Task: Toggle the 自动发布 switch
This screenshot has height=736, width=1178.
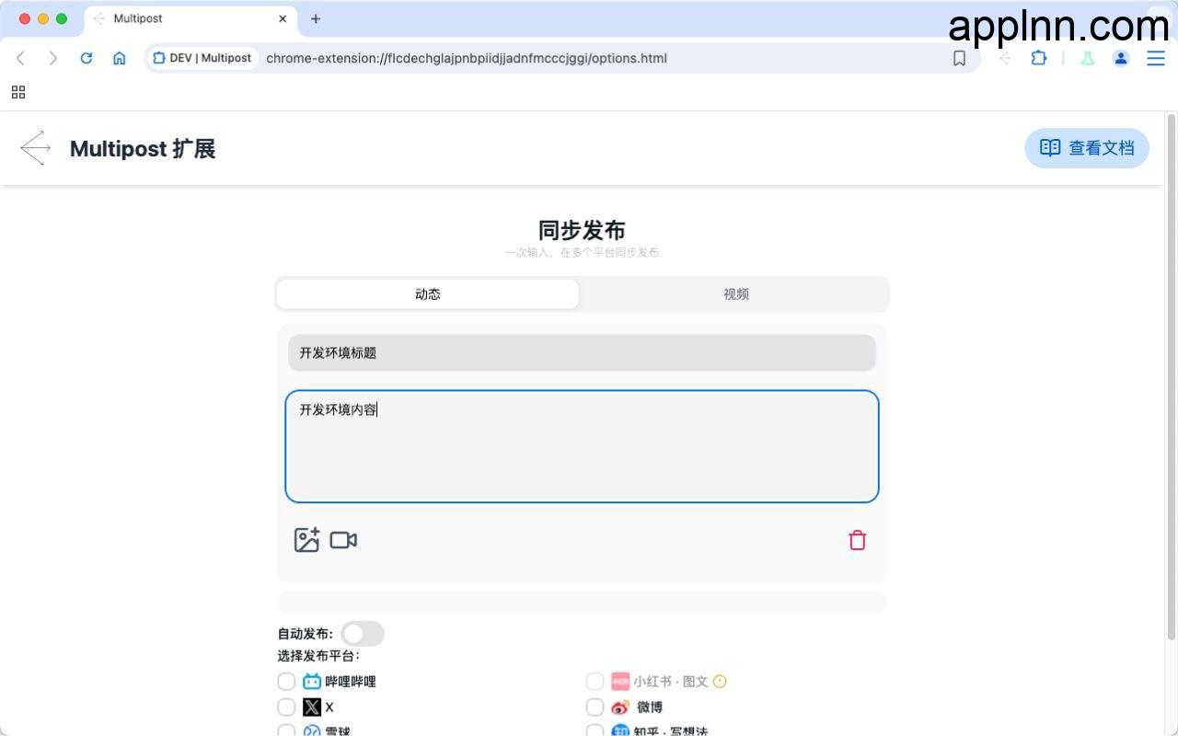Action: [x=363, y=634]
